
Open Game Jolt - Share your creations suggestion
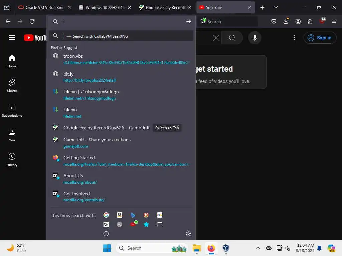(x=121, y=143)
